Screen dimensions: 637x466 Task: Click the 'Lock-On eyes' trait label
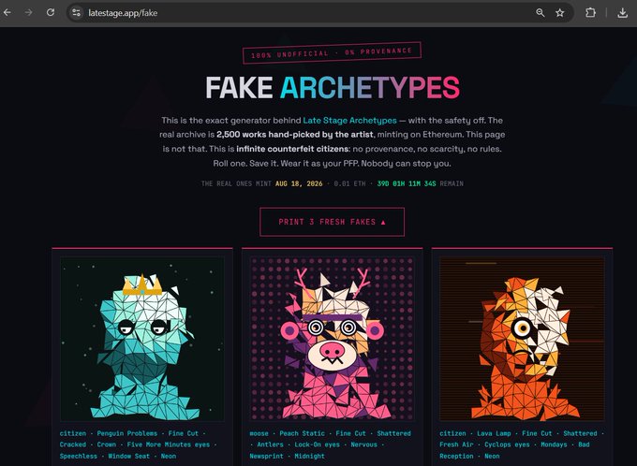tap(317, 444)
